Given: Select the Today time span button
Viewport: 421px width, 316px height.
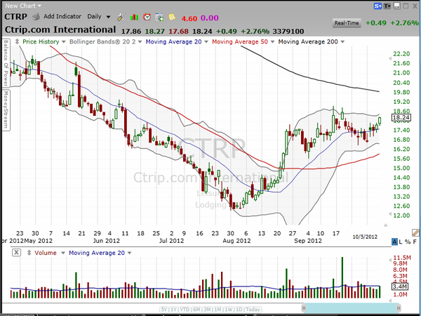Looking at the screenshot, I should [253, 310].
